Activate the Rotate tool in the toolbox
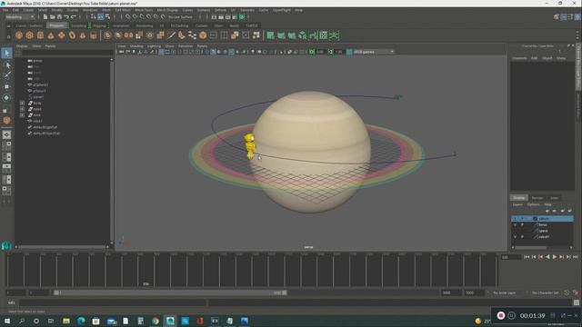 click(6, 98)
